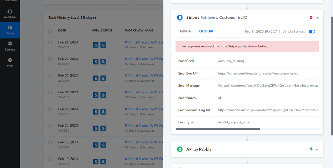This screenshot has height=168, width=333.
Task: Click second Stripe app icon in the 20:40:38 row
Action: tap(103, 45)
